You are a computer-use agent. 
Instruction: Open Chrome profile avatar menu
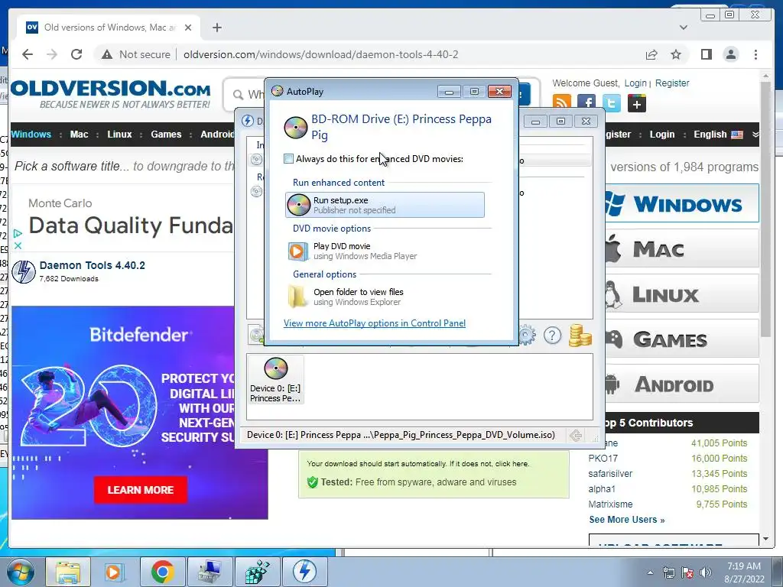point(730,54)
